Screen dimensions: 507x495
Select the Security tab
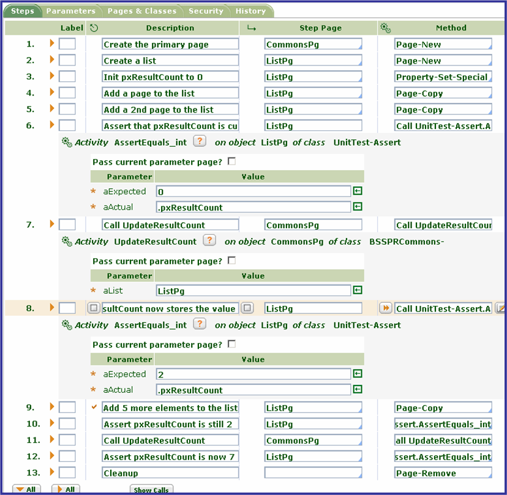point(206,11)
